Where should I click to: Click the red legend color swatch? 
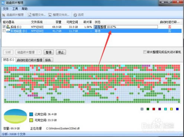pos(154,109)
